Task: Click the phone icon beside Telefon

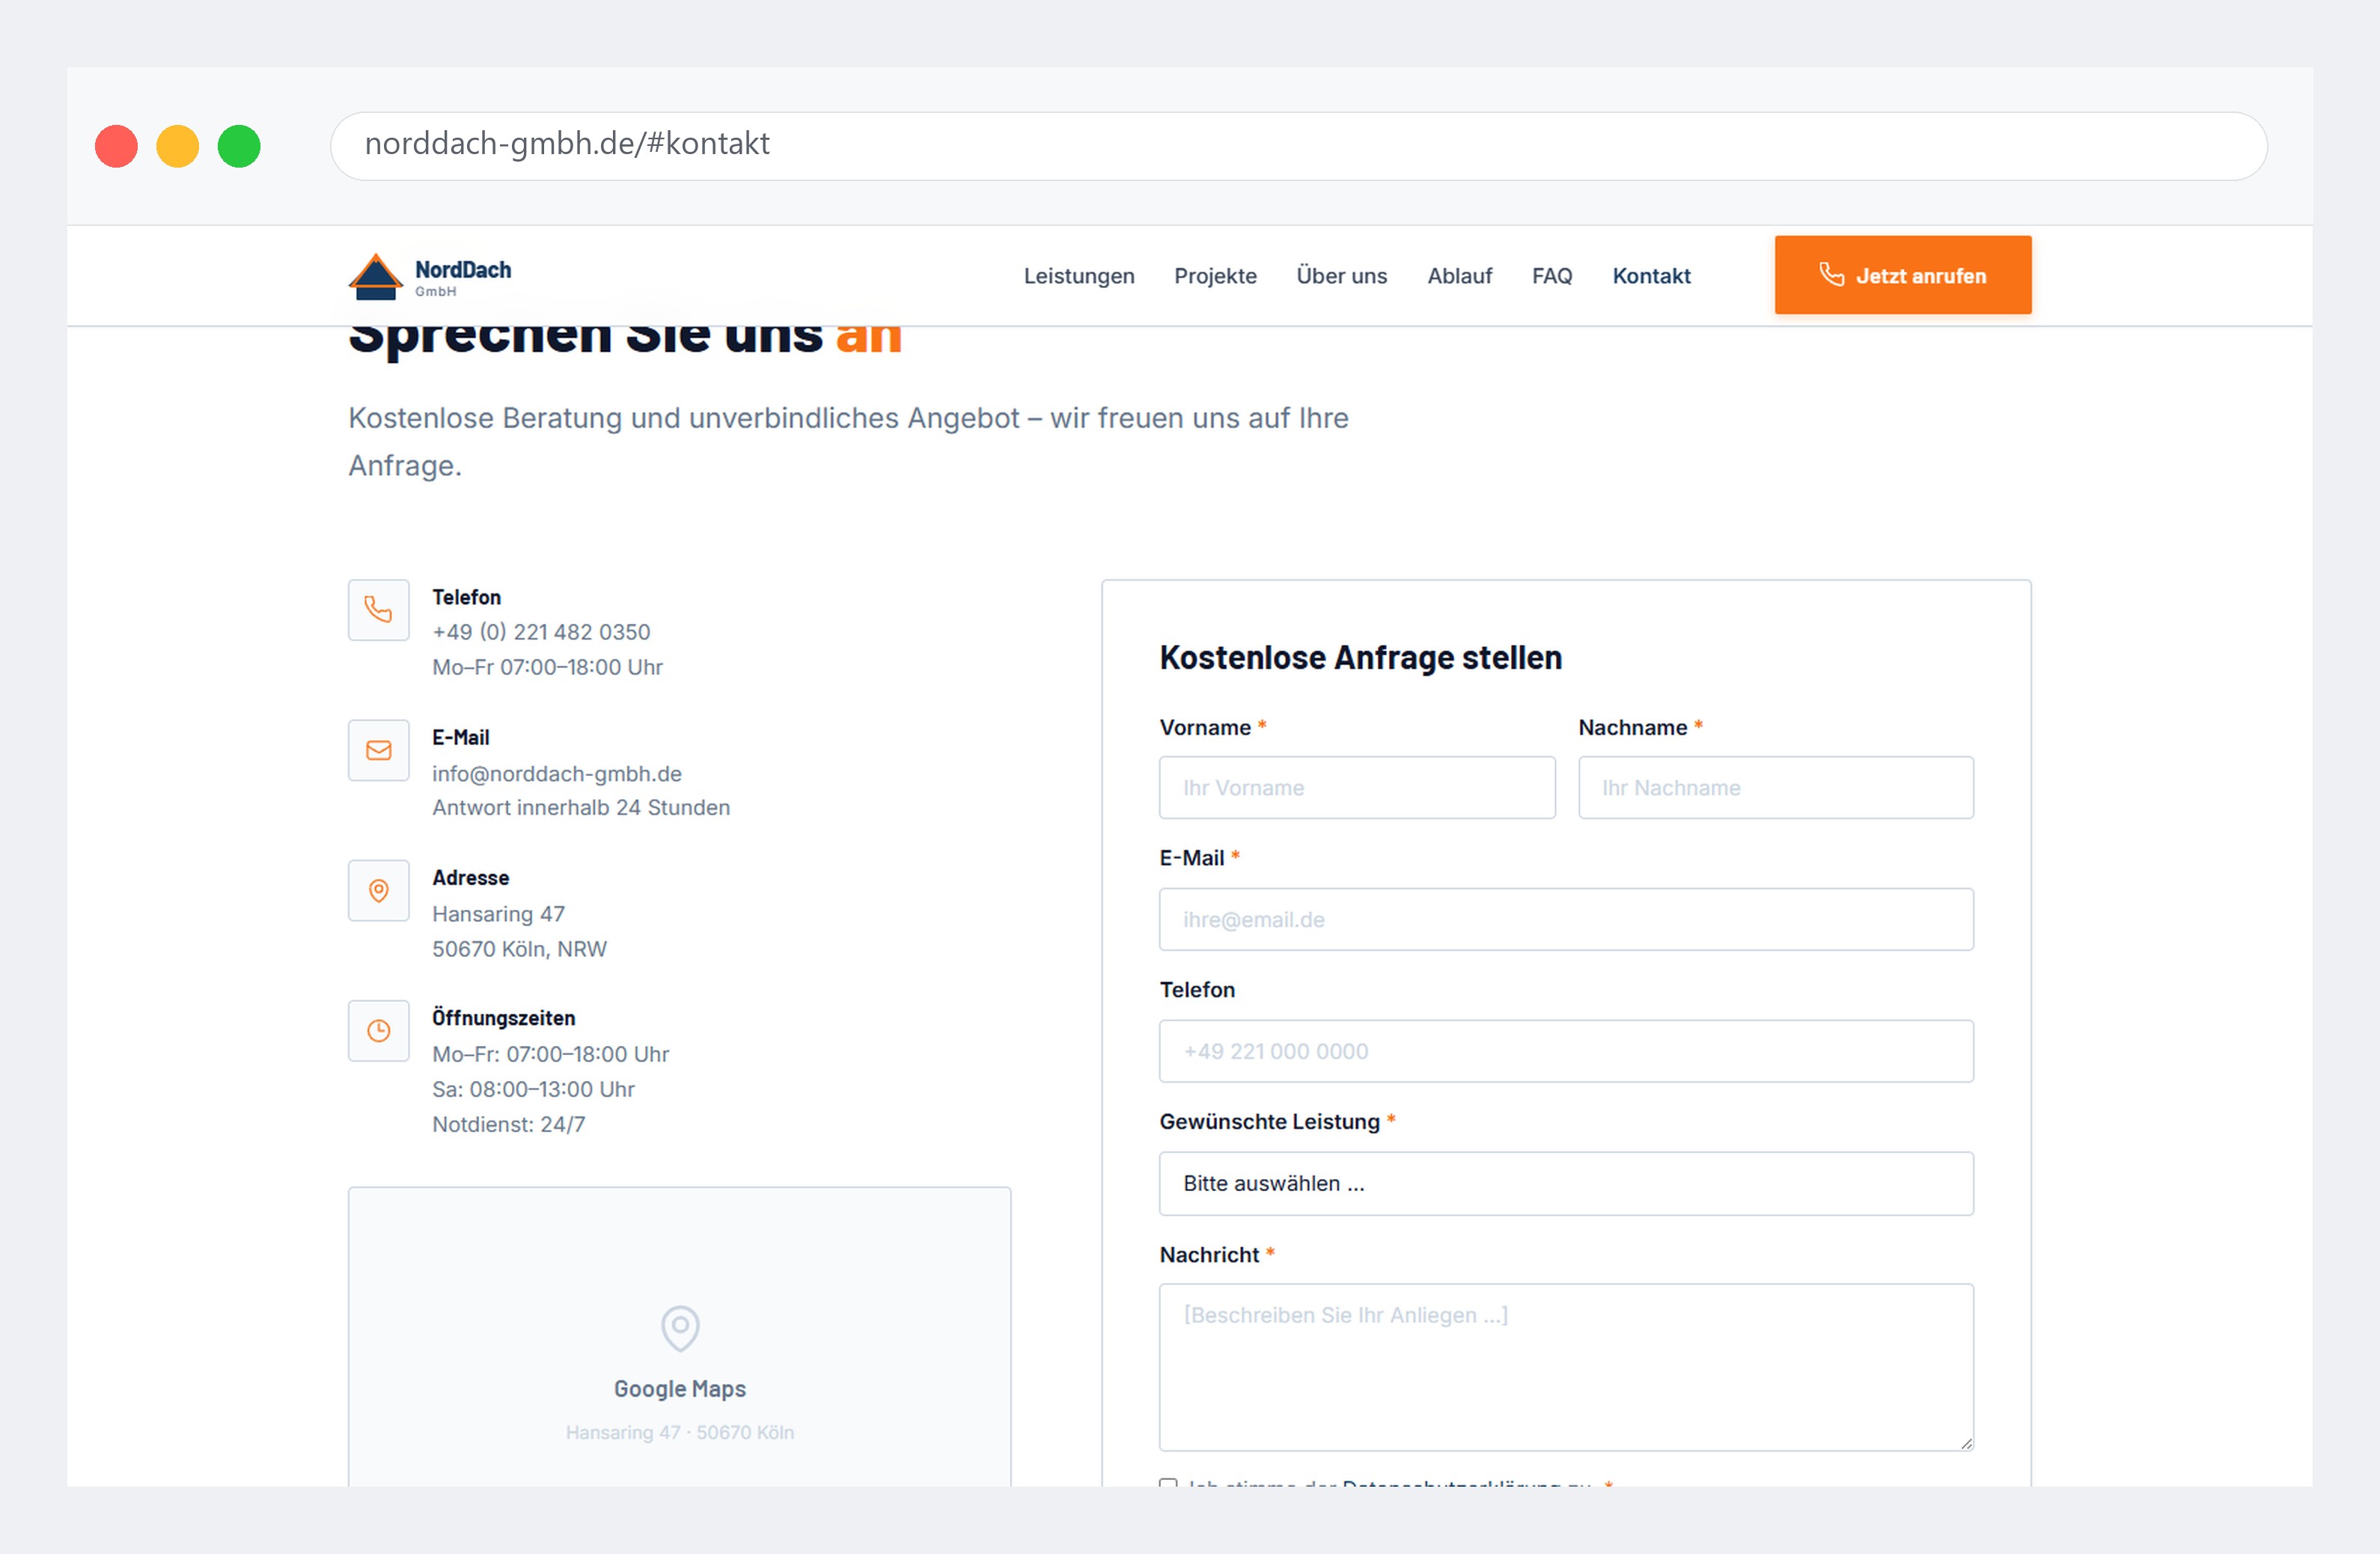Action: click(378, 609)
